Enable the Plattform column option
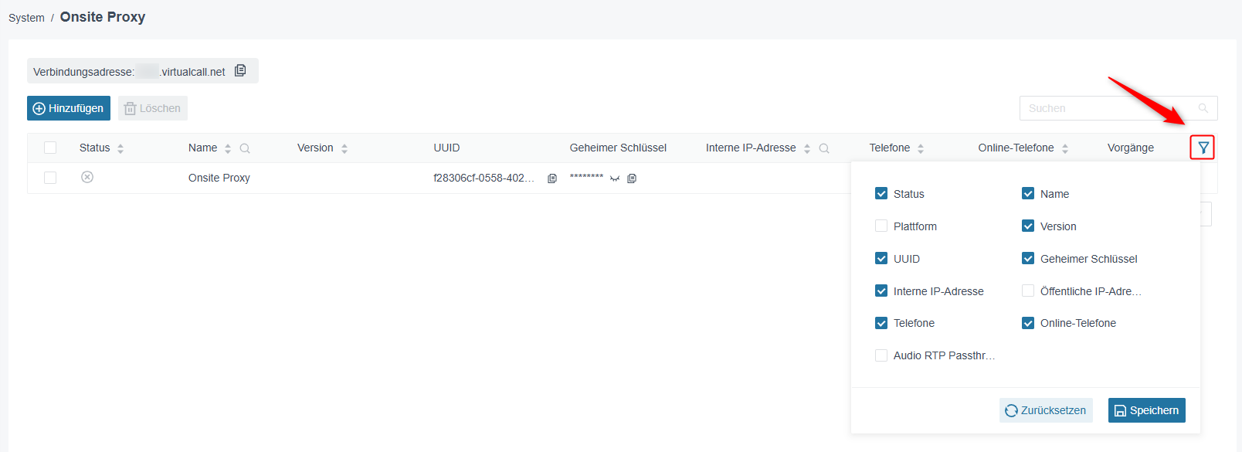This screenshot has width=1242, height=452. click(881, 226)
